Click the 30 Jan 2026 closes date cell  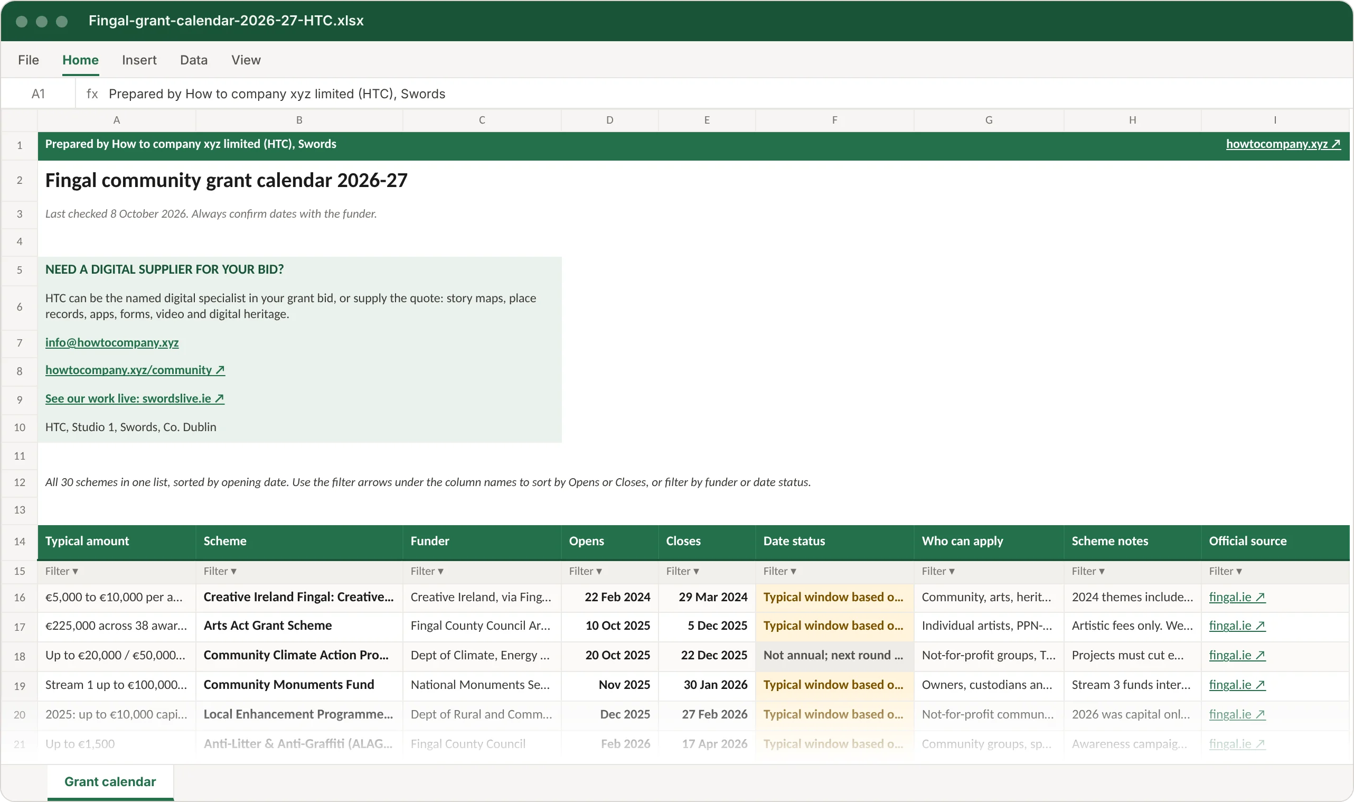coord(707,685)
